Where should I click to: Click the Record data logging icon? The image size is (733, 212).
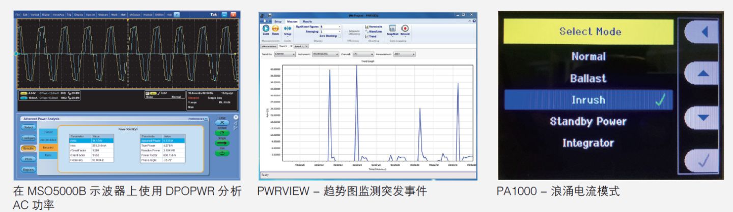[x=405, y=30]
